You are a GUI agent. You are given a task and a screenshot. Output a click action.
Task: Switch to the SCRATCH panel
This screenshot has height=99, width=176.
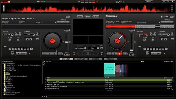(96, 16)
